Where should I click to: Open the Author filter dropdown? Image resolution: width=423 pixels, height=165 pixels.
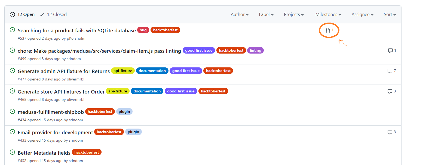coord(239,14)
